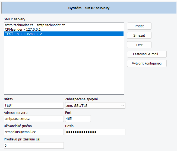Viewport: 177px width, 151px height.
Task: Click the Adresa serveru field
Action: tap(34, 119)
